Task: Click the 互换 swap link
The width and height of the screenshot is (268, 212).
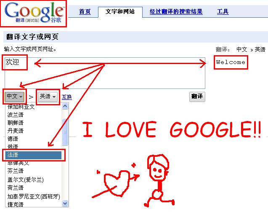Action: [67, 97]
